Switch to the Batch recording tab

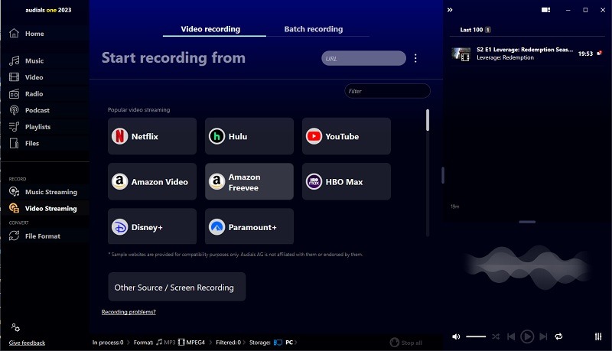pyautogui.click(x=314, y=29)
